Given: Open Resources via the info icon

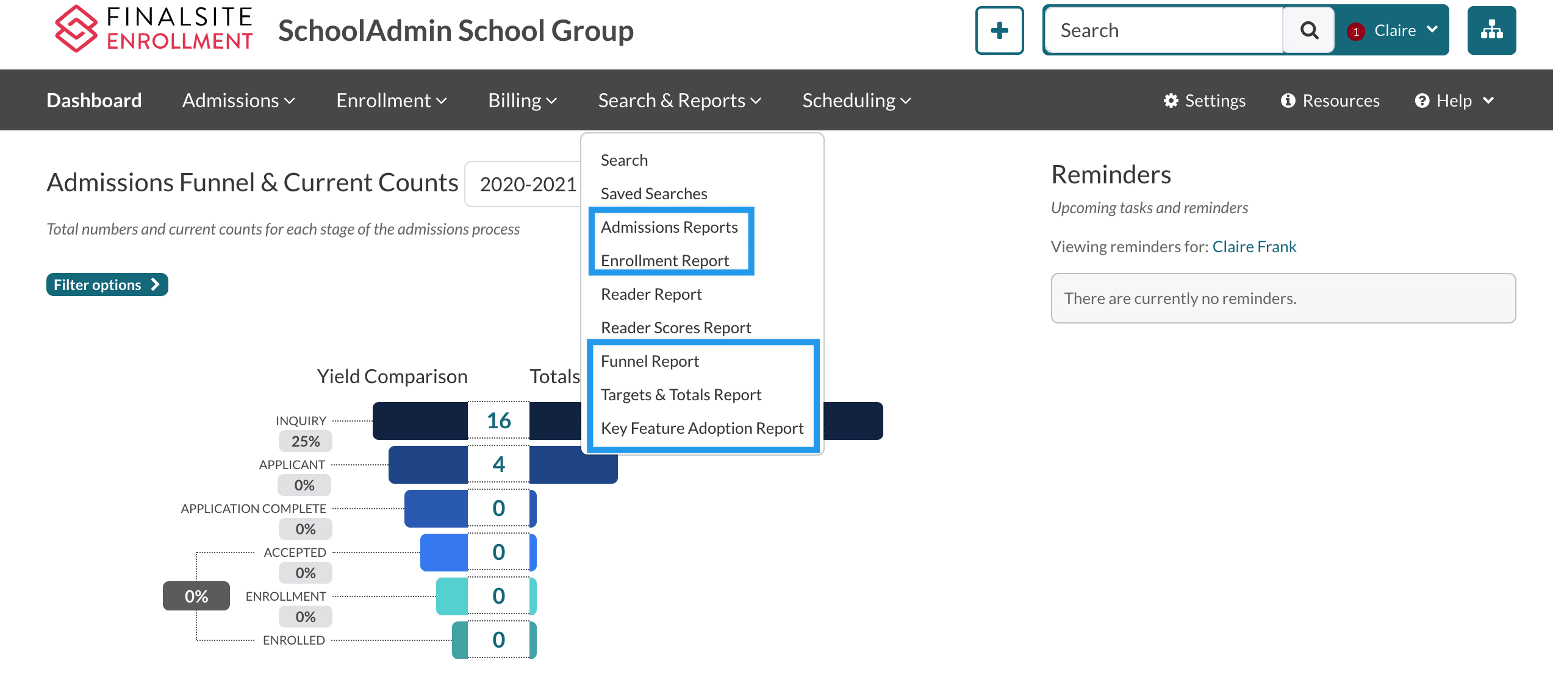Looking at the screenshot, I should click(x=1288, y=101).
